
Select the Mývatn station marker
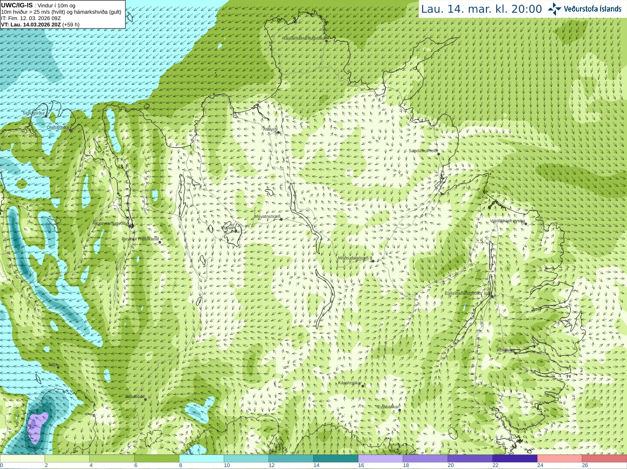point(236,231)
